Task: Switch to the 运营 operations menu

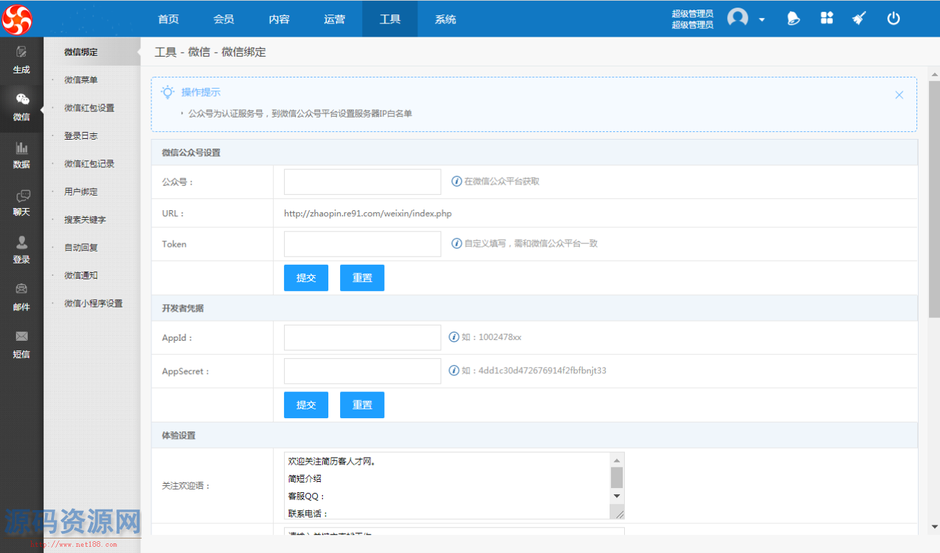Action: coord(335,19)
